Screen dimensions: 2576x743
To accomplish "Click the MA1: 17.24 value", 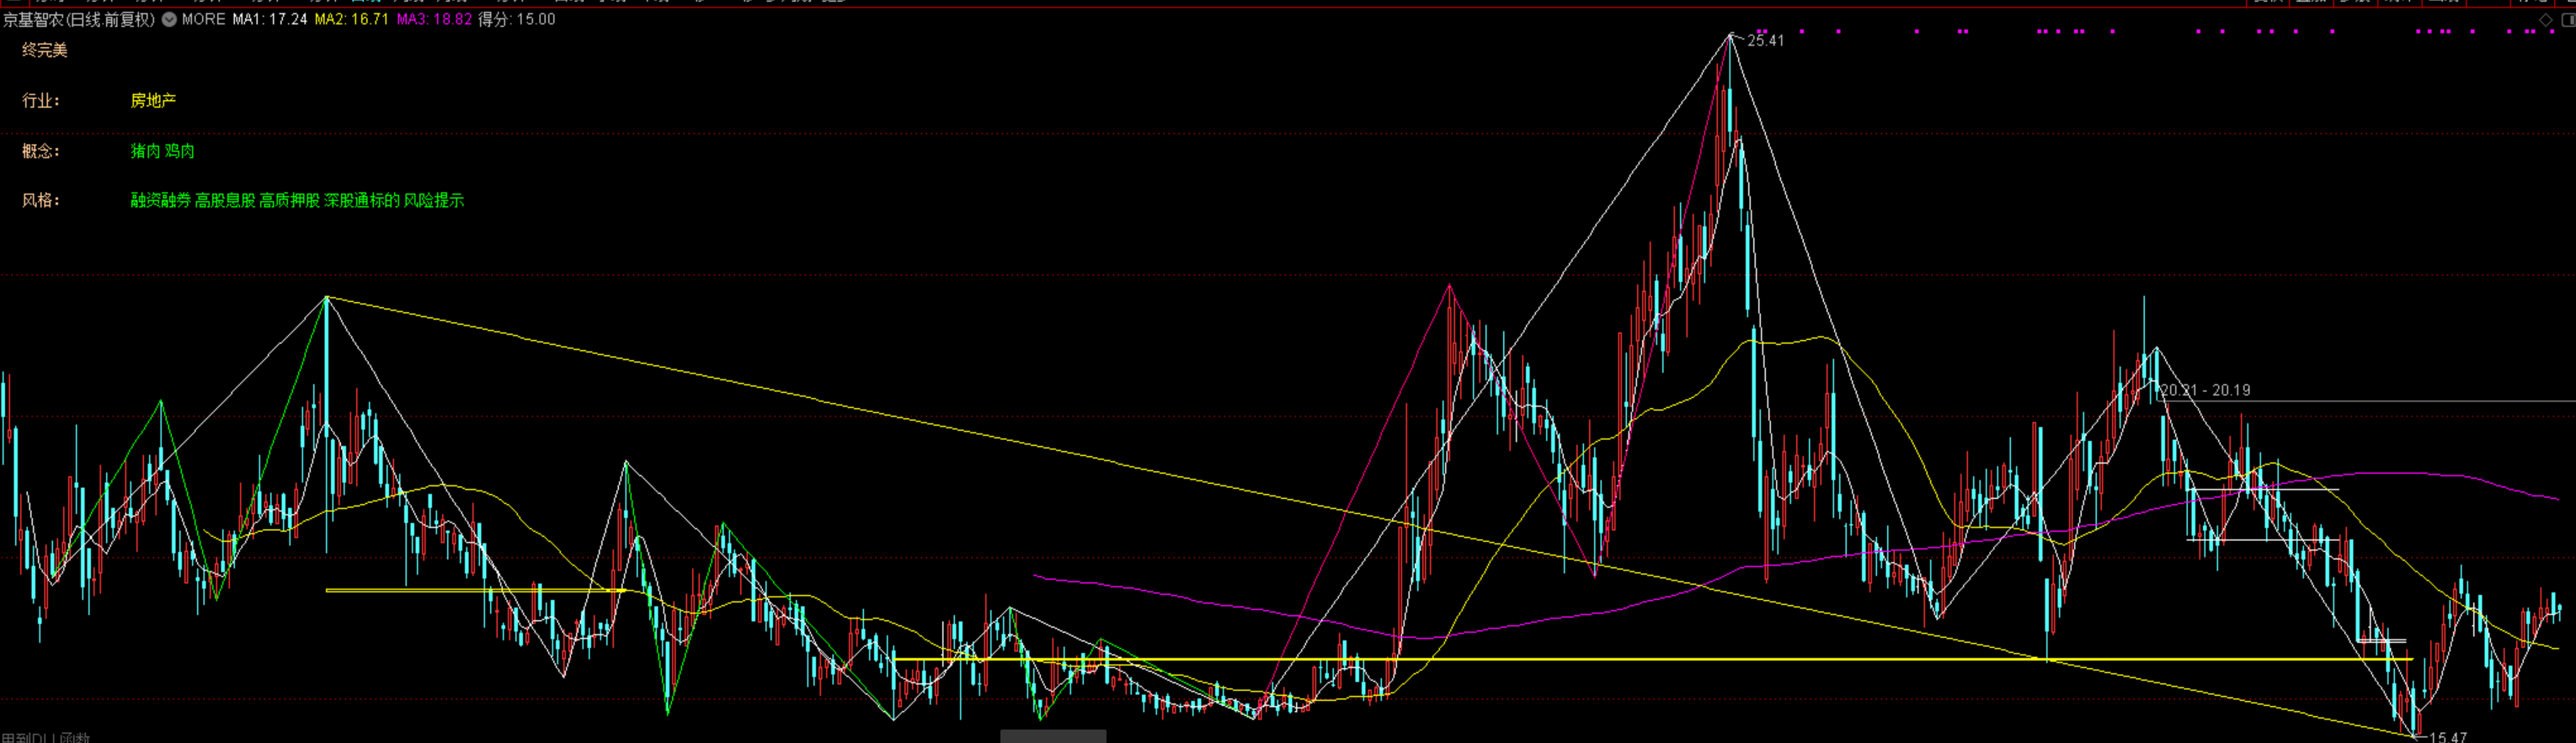I will coord(270,19).
